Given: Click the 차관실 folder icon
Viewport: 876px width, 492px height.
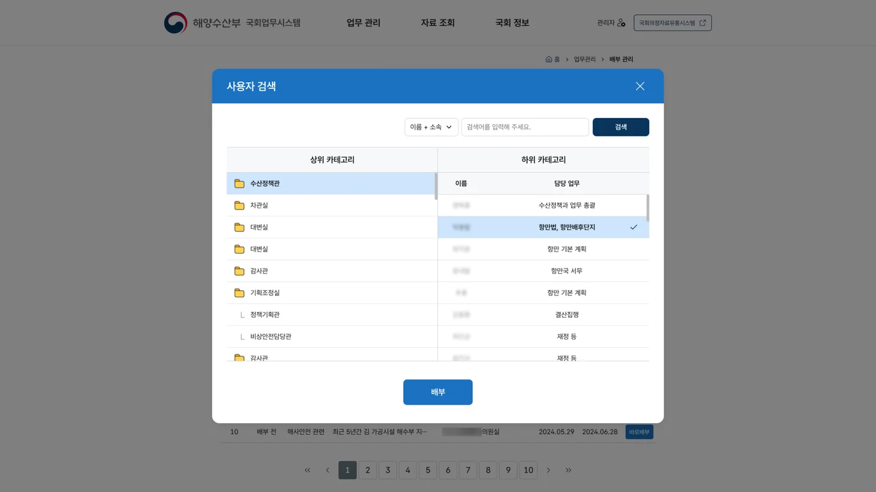Looking at the screenshot, I should tap(239, 205).
